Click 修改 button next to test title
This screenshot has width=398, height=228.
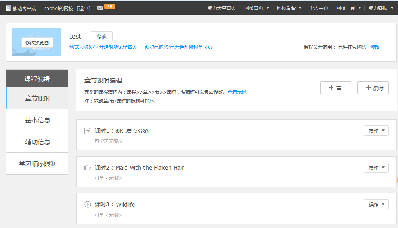tap(102, 36)
